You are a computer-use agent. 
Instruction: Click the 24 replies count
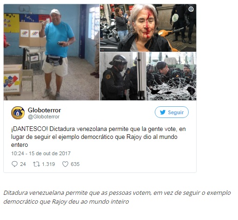pyautogui.click(x=23, y=164)
